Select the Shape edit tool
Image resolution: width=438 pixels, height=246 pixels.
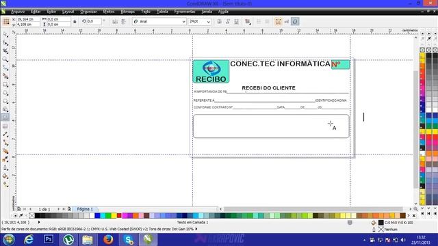coord(5,42)
